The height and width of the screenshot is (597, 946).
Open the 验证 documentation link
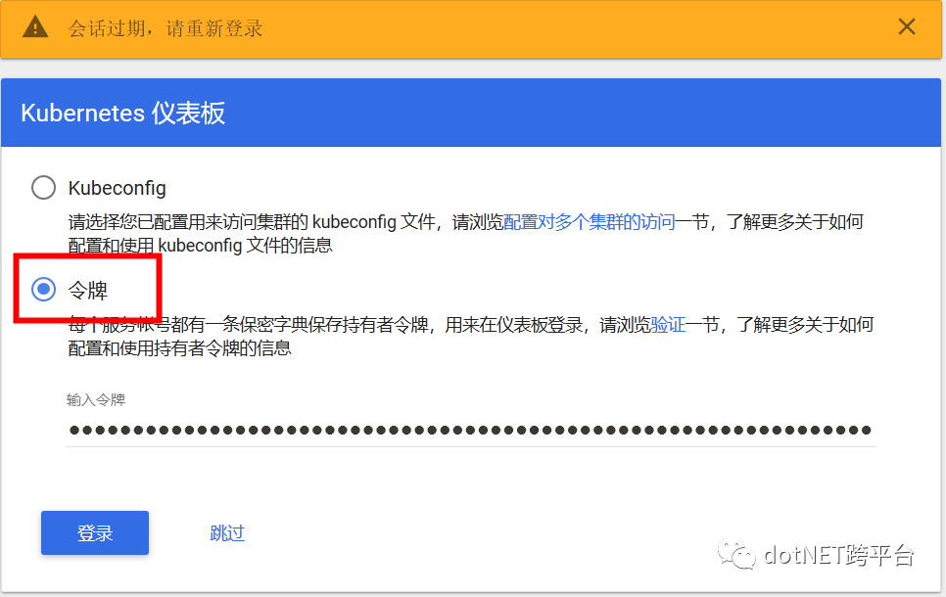pyautogui.click(x=668, y=325)
